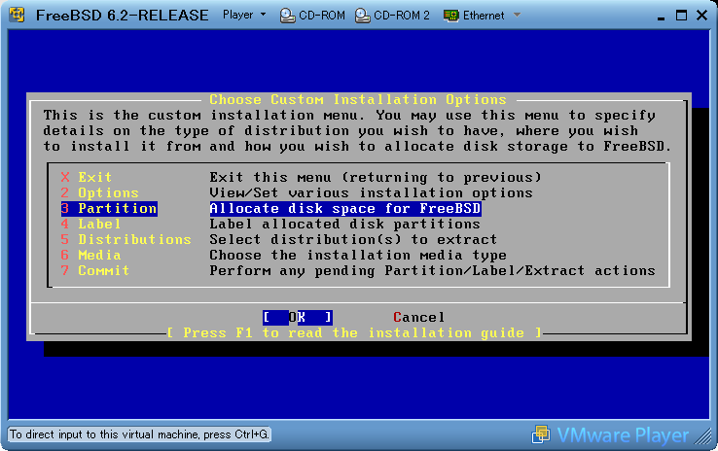Click the CD-ROM 2 device icon
The height and width of the screenshot is (451, 718).
(x=363, y=16)
